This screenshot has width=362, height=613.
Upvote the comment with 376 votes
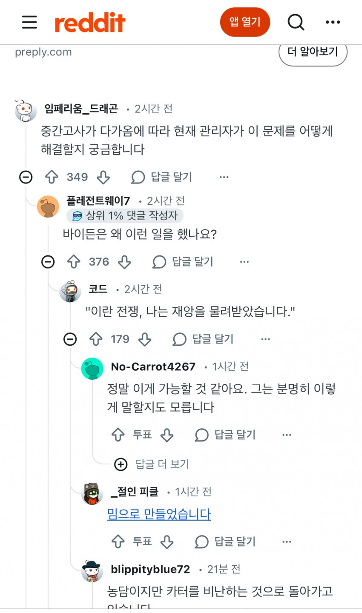(x=74, y=262)
